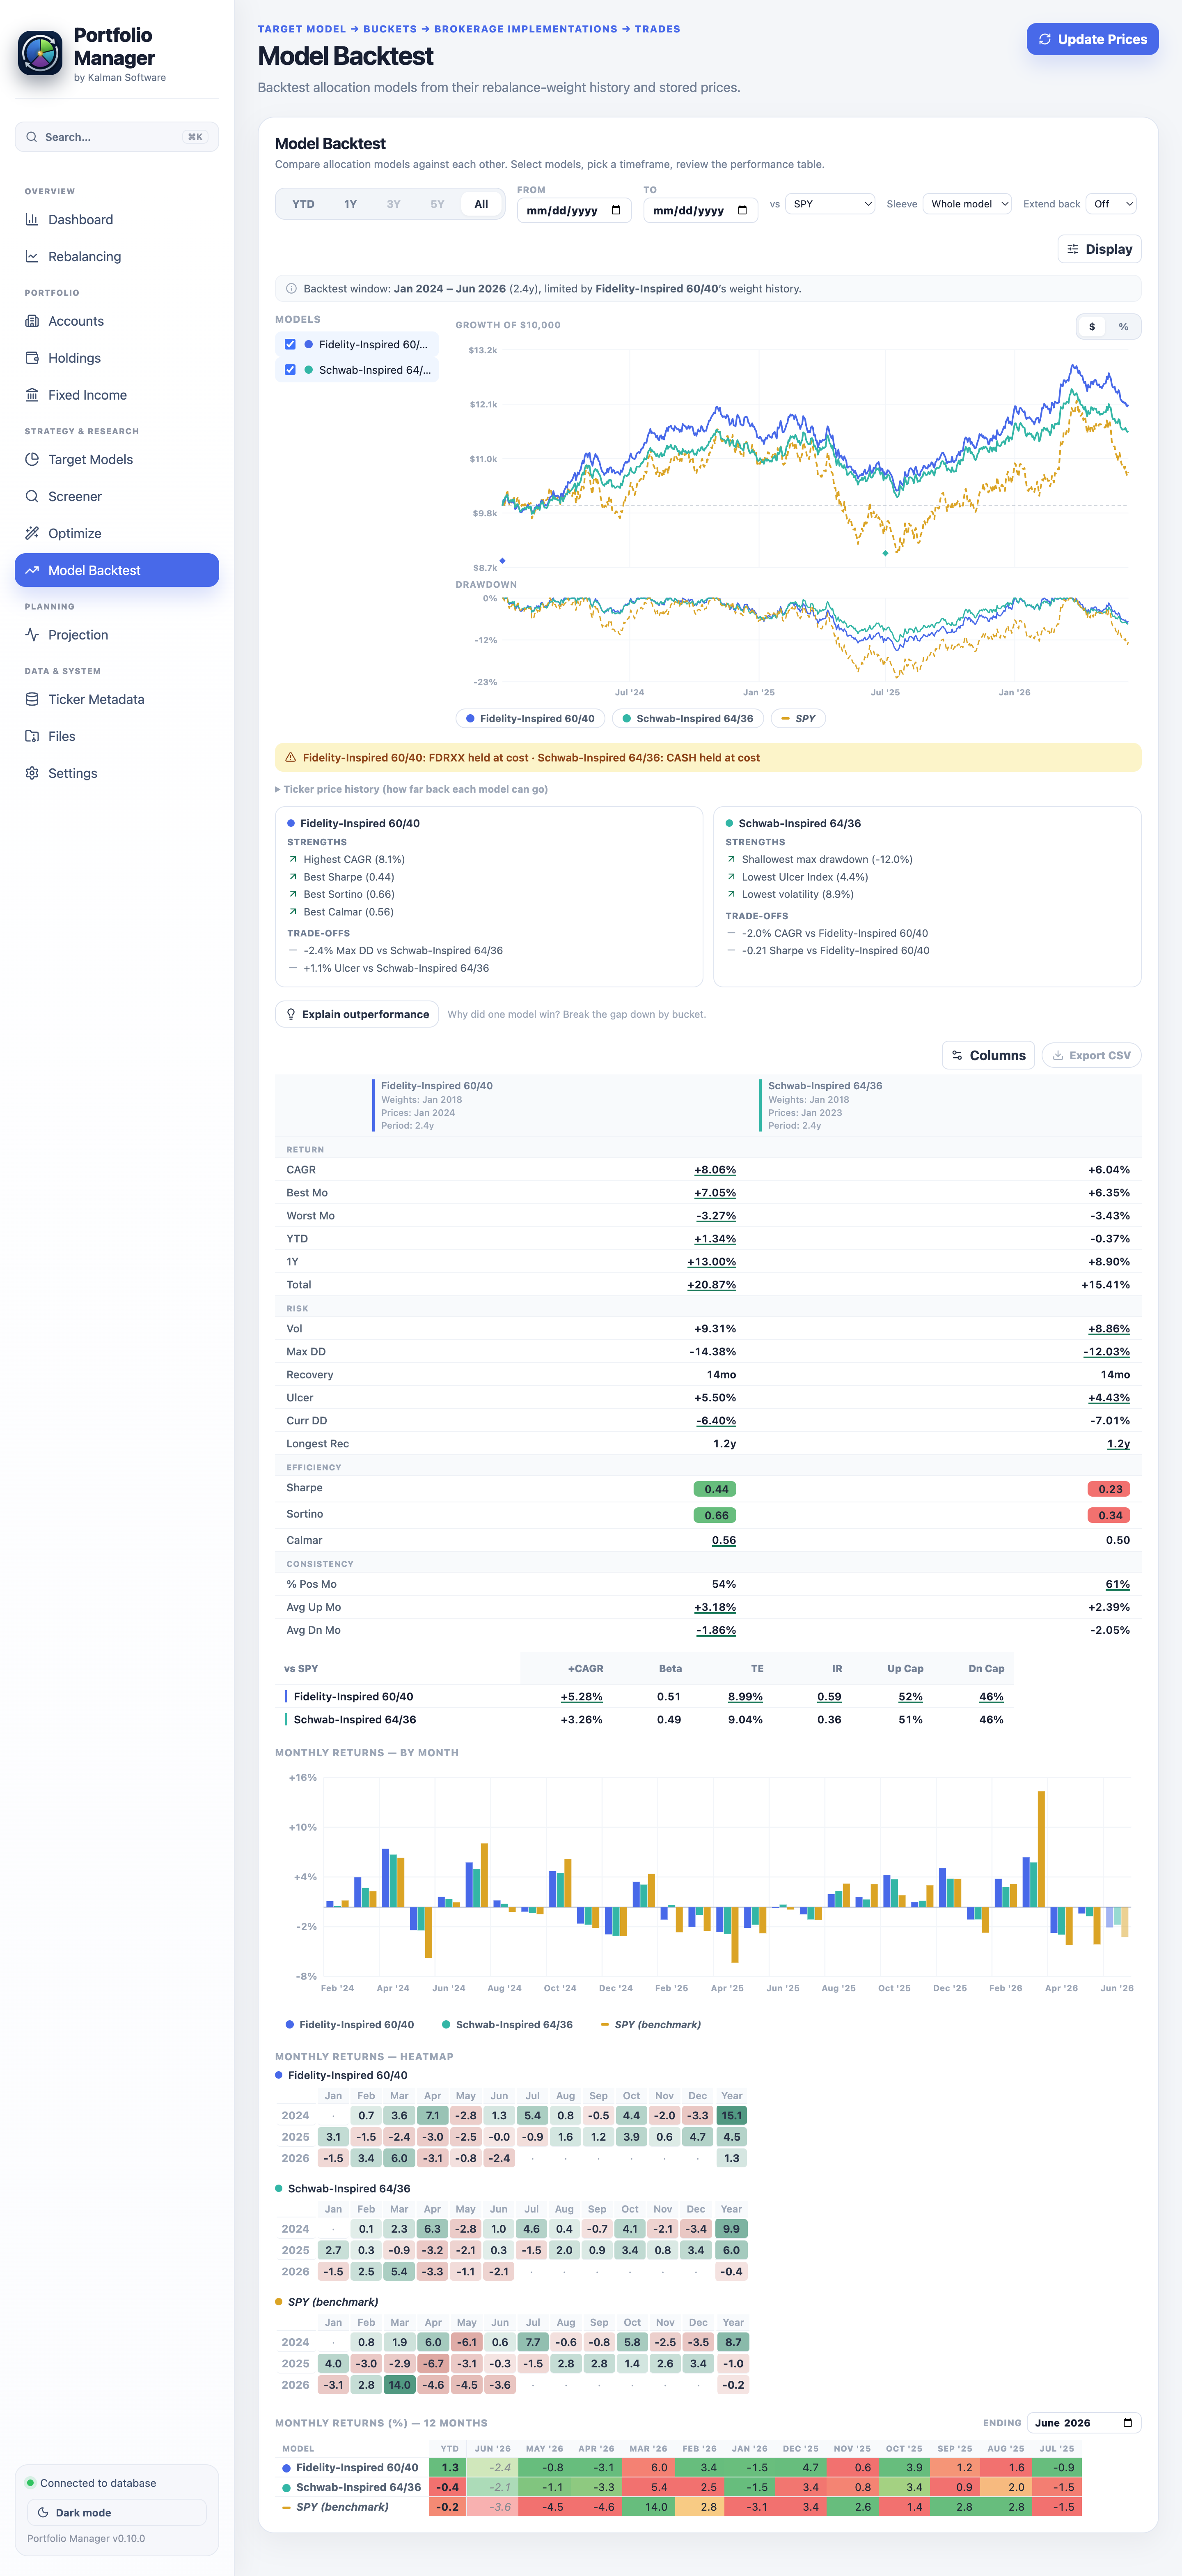Open the Display options menu
The width and height of the screenshot is (1182, 2576).
[x=1099, y=249]
